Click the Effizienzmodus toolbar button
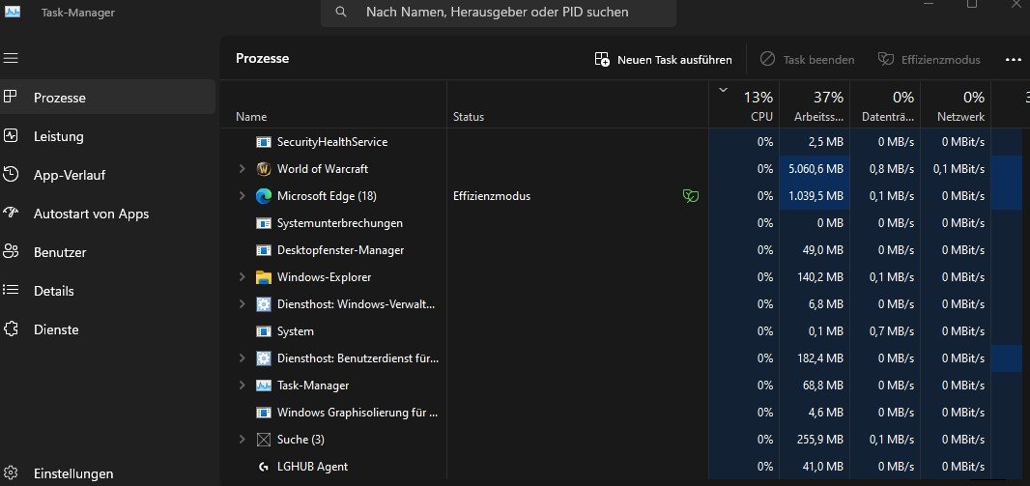 point(929,60)
